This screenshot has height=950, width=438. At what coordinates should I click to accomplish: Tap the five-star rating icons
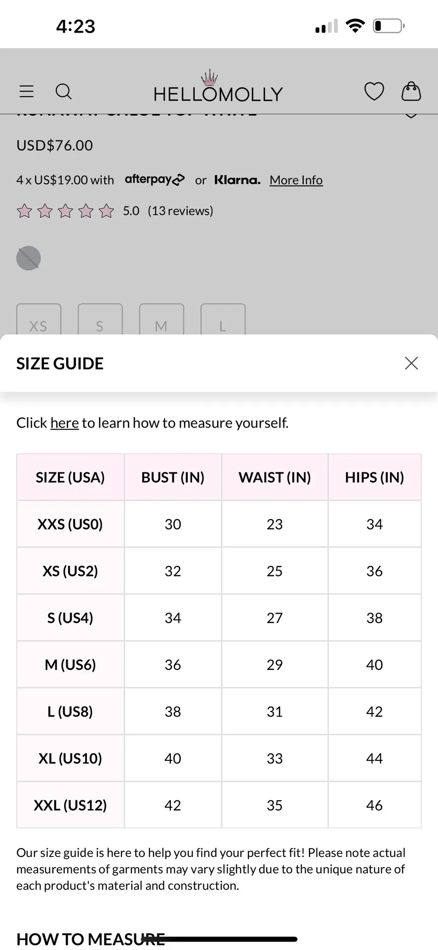click(65, 211)
